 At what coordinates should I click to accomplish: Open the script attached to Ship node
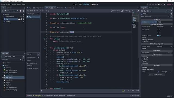pyautogui.click(x=21, y=19)
